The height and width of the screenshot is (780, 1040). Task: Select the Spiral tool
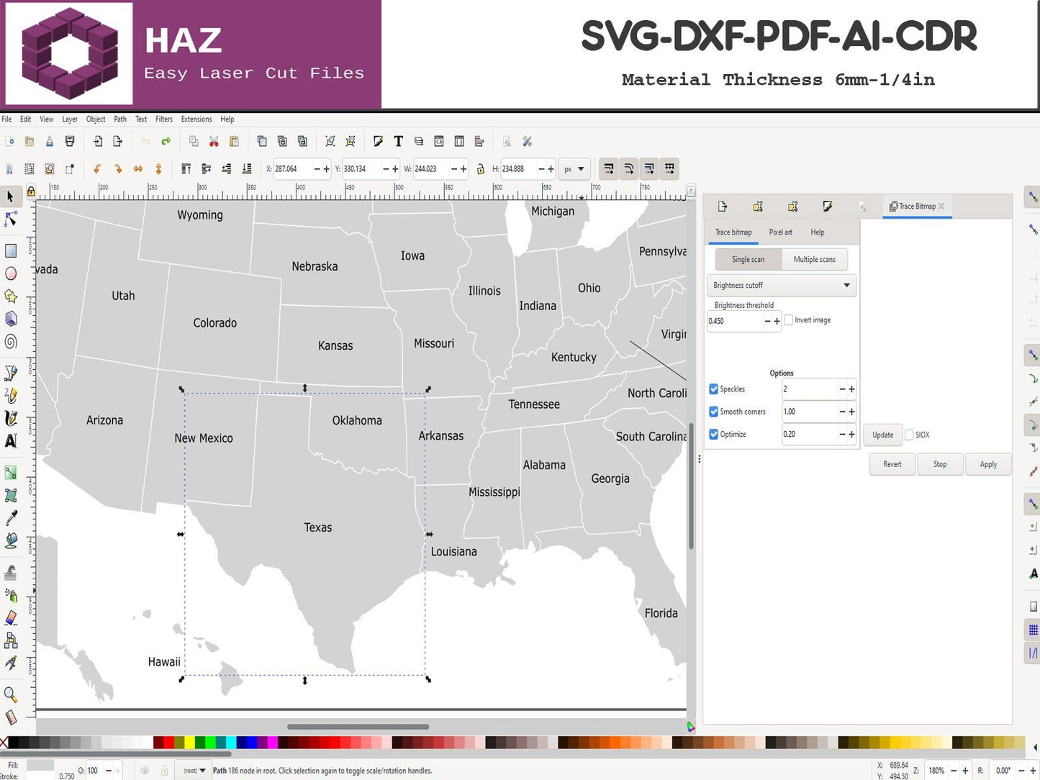[x=11, y=342]
